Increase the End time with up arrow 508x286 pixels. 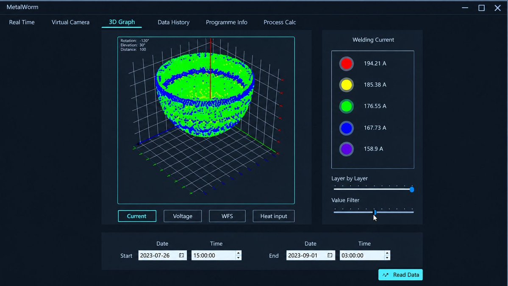pyautogui.click(x=387, y=253)
